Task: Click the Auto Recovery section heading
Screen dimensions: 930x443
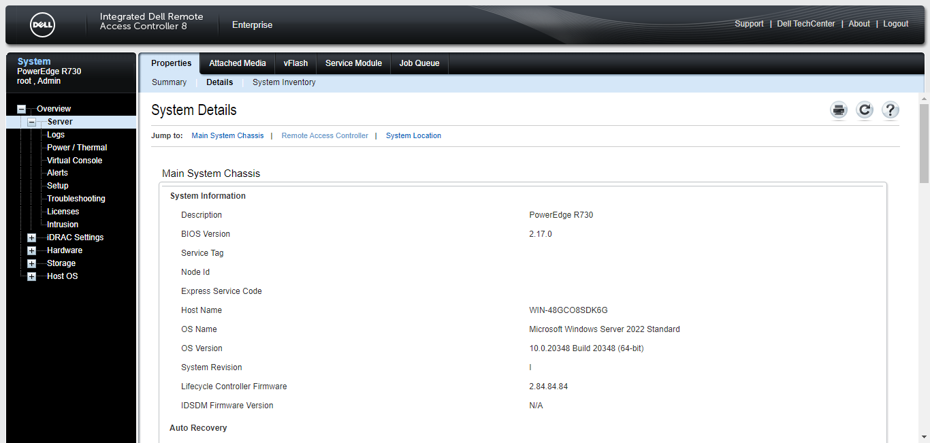Action: [x=198, y=428]
